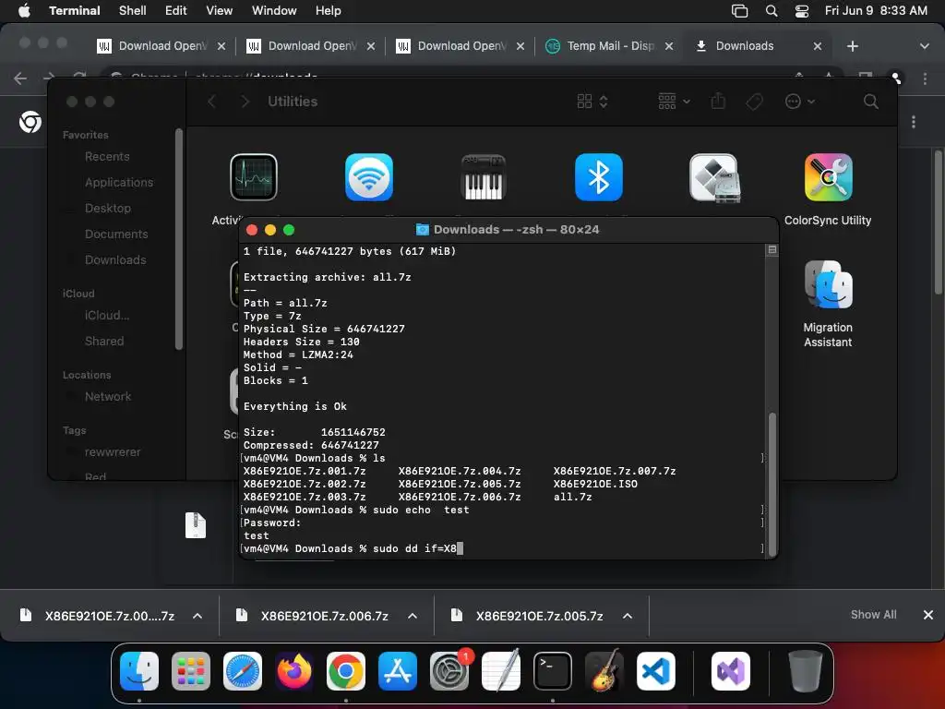Open the Apple menu
945x709 pixels.
pos(24,11)
